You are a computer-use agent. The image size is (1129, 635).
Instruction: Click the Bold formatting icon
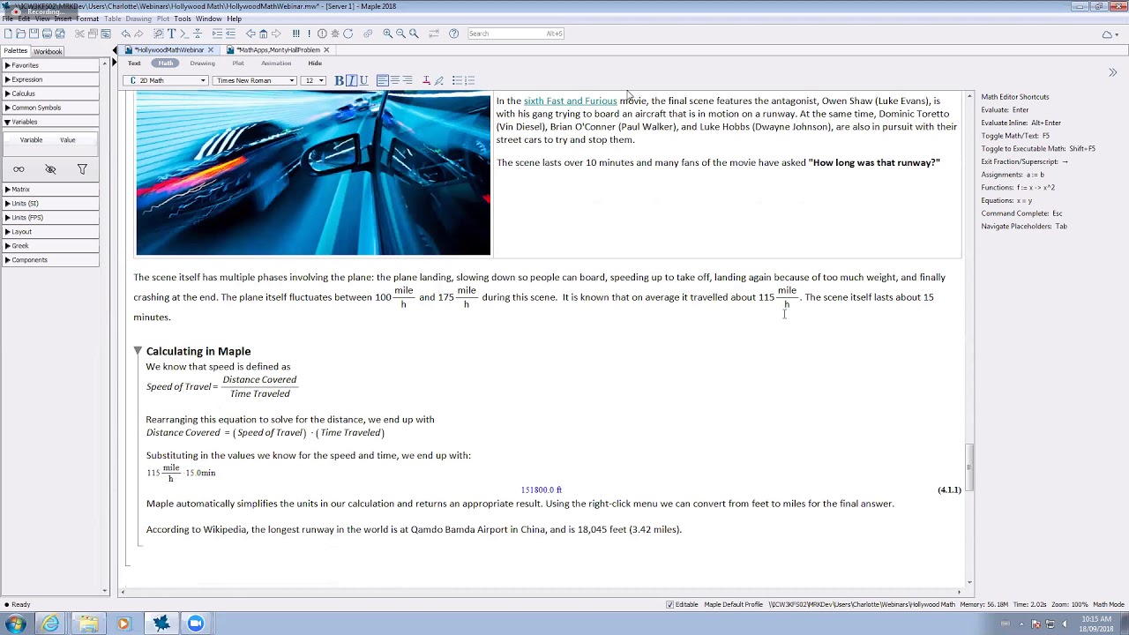(339, 80)
